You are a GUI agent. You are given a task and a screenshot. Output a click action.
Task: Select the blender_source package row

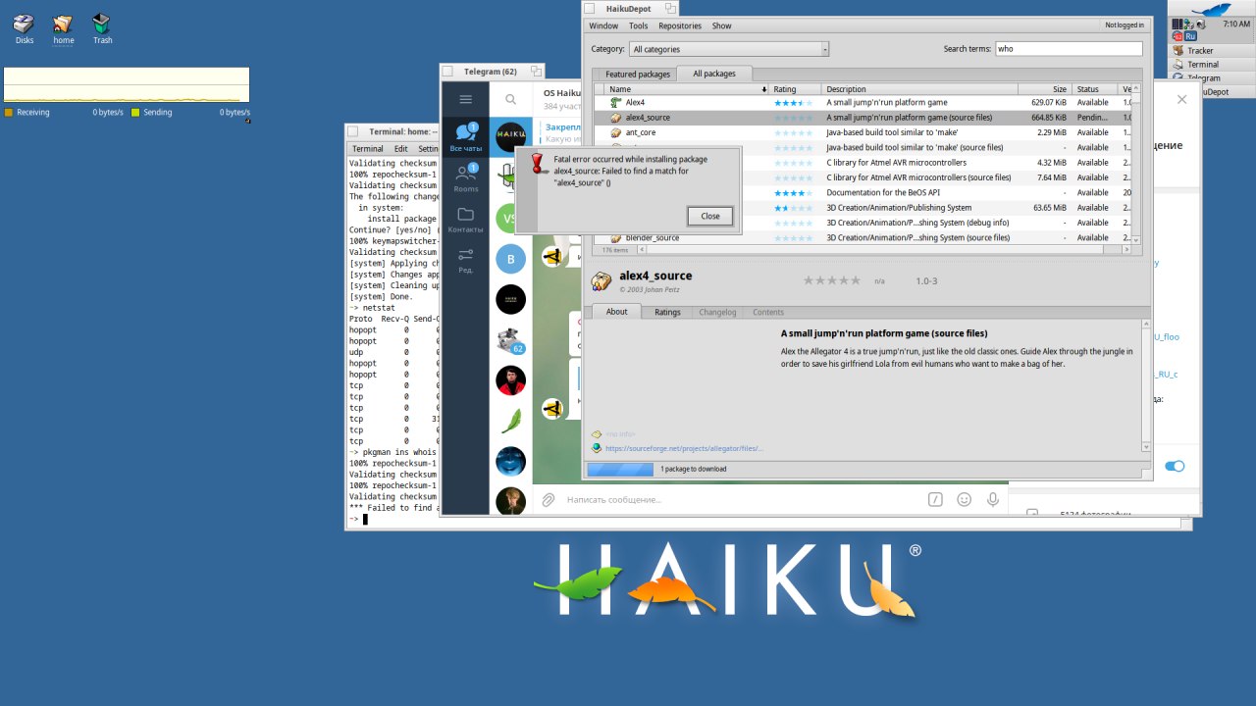(x=863, y=237)
